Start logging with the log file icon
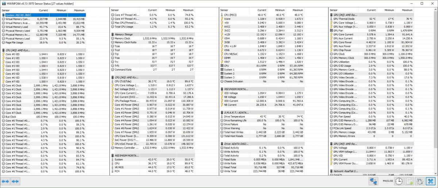Image resolution: width=438 pixels, height=188 pixels. point(410,181)
